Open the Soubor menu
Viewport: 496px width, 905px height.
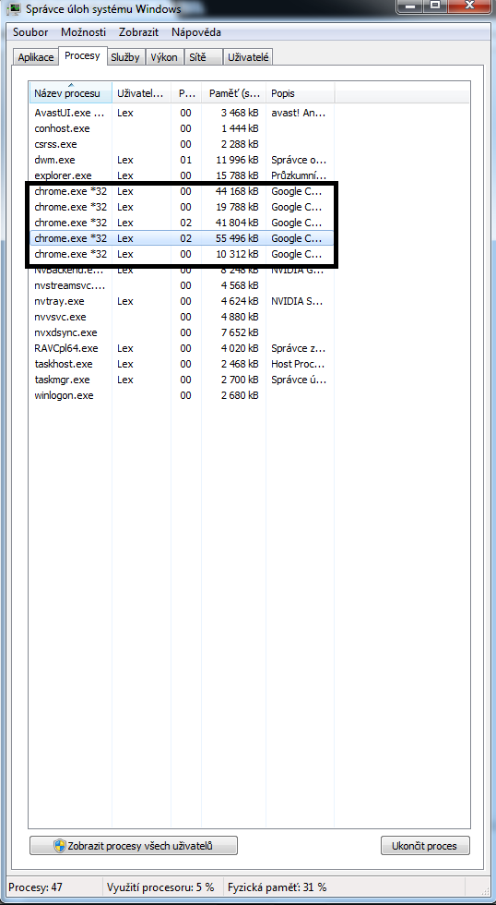pos(30,32)
